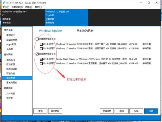Collapse the 安全更新程序 group arrow
This screenshot has height=122, width=162.
click(x=34, y=54)
